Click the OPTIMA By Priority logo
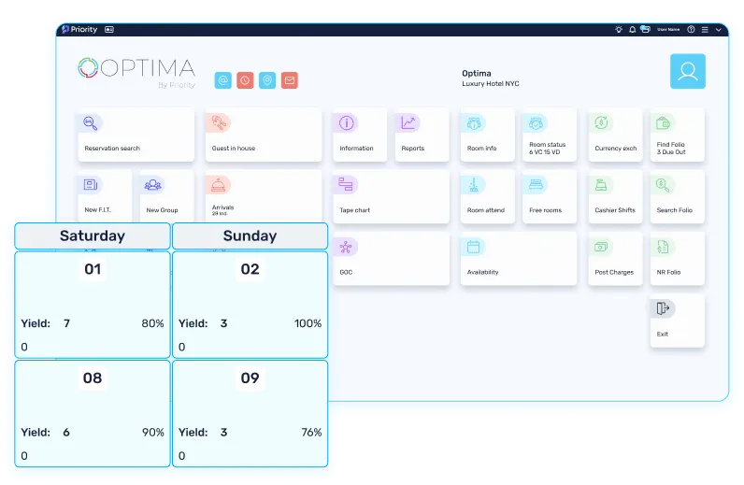Screen dimensions: 744x485 (136, 73)
